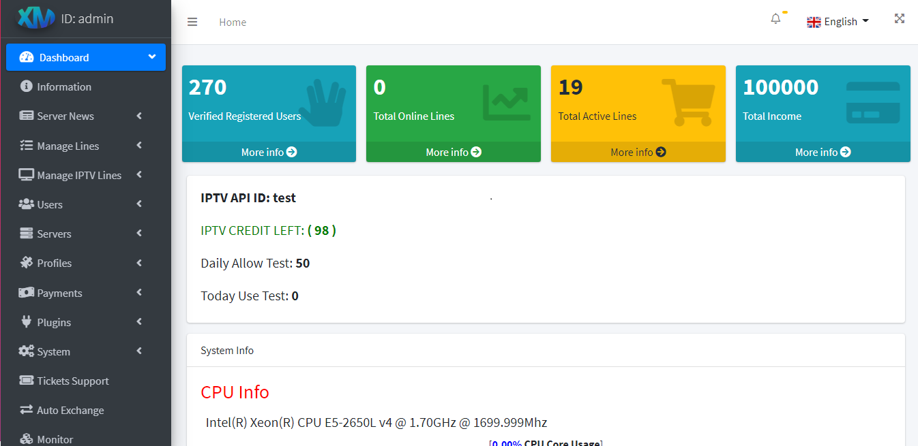Expand the Manage IPTV Lines submenu

[x=79, y=175]
